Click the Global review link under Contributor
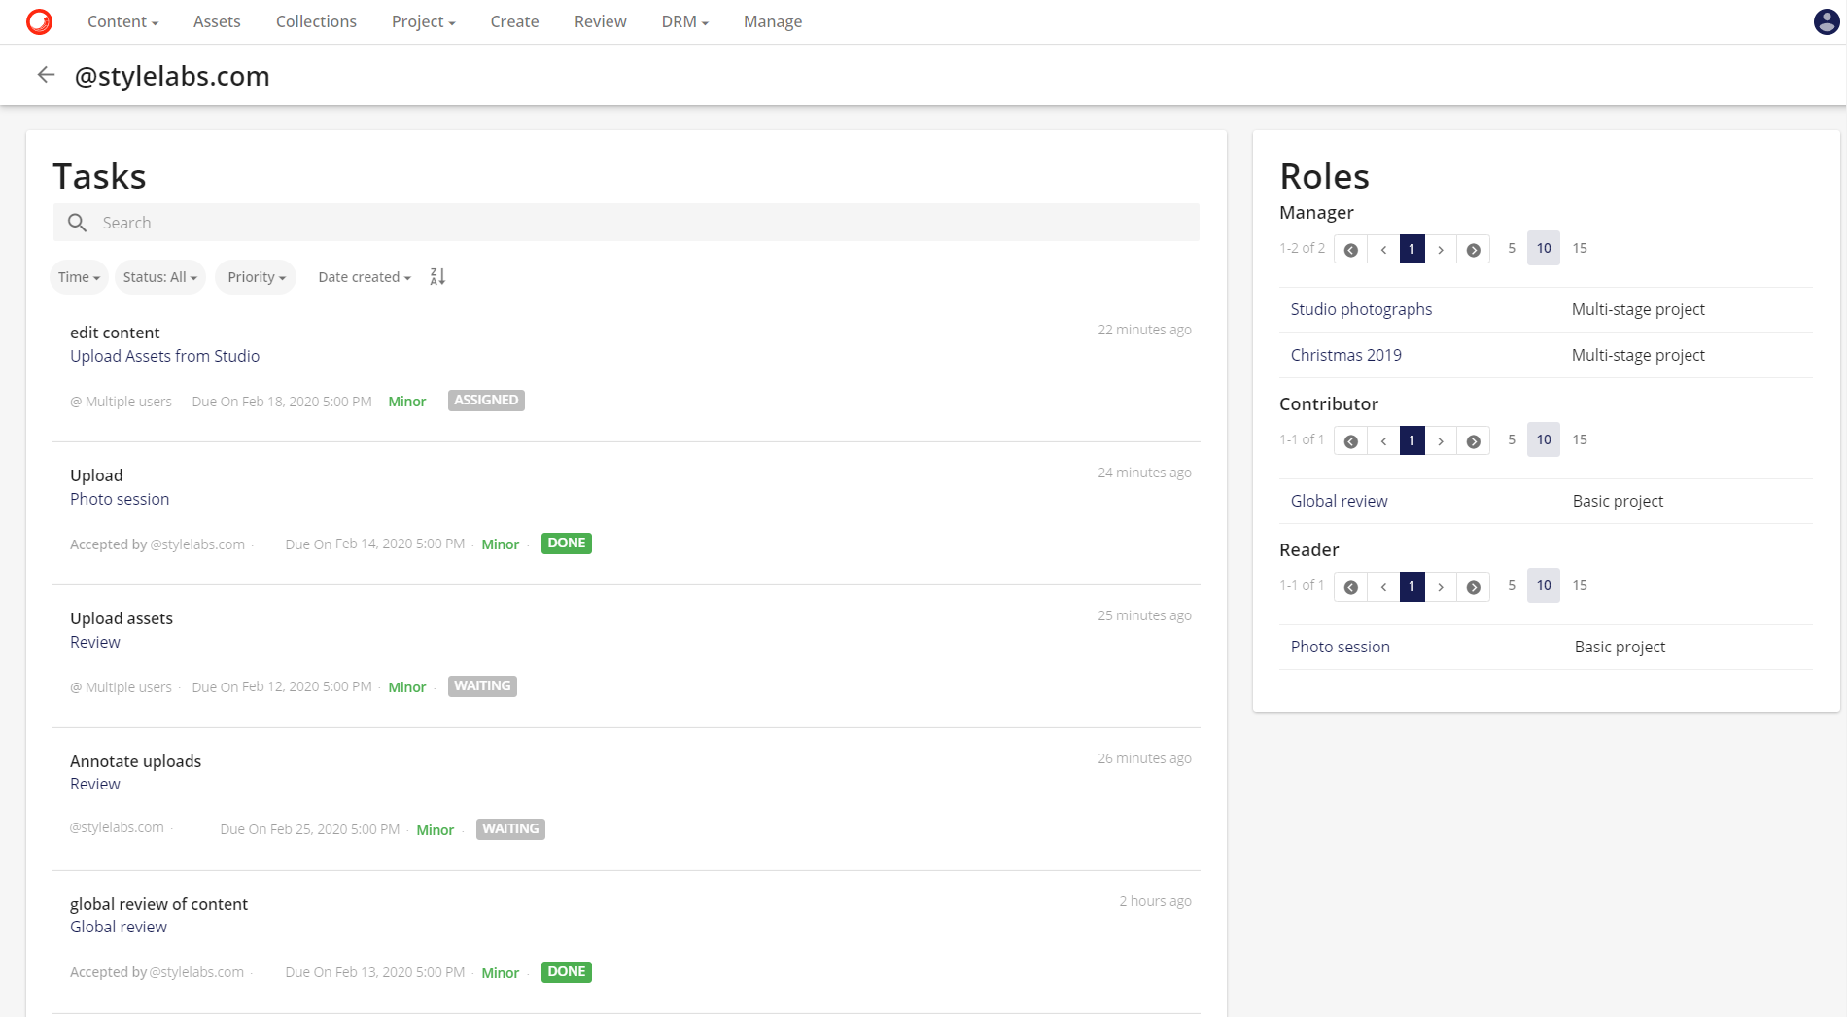Image resolution: width=1847 pixels, height=1017 pixels. click(1339, 500)
